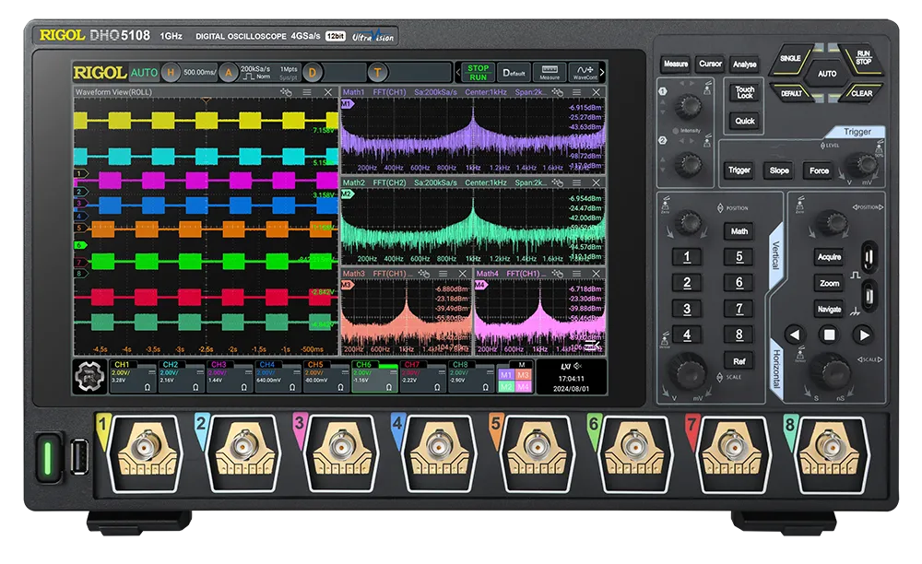Click the Analyse key

(744, 65)
